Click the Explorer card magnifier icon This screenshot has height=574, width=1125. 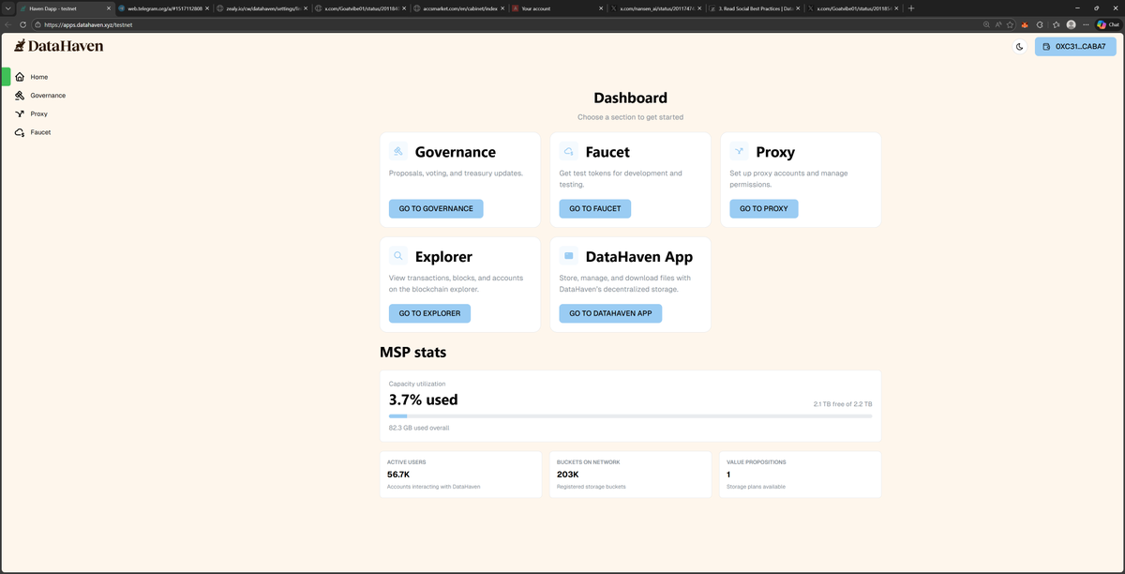398,255
